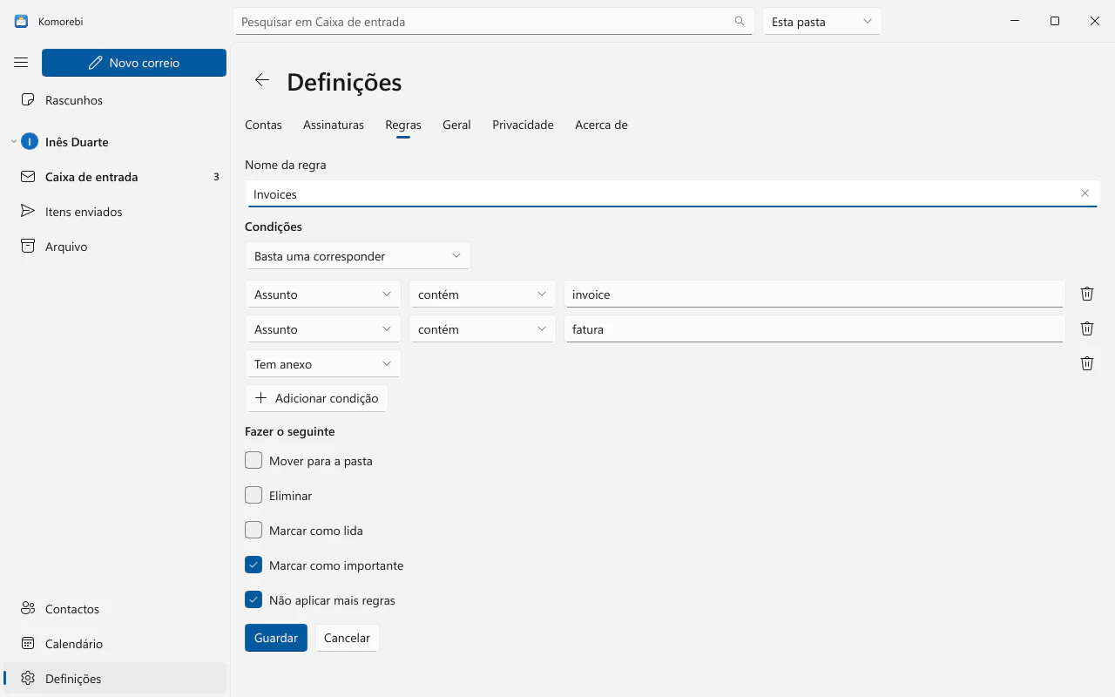Image resolution: width=1115 pixels, height=697 pixels.
Task: Check 'Marcar como lida'
Action: tap(253, 530)
